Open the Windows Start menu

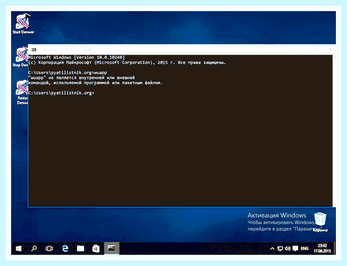tap(18, 249)
